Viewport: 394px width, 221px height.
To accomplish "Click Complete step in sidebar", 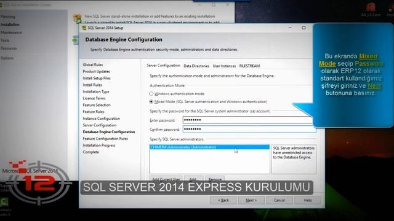I will coord(90,152).
